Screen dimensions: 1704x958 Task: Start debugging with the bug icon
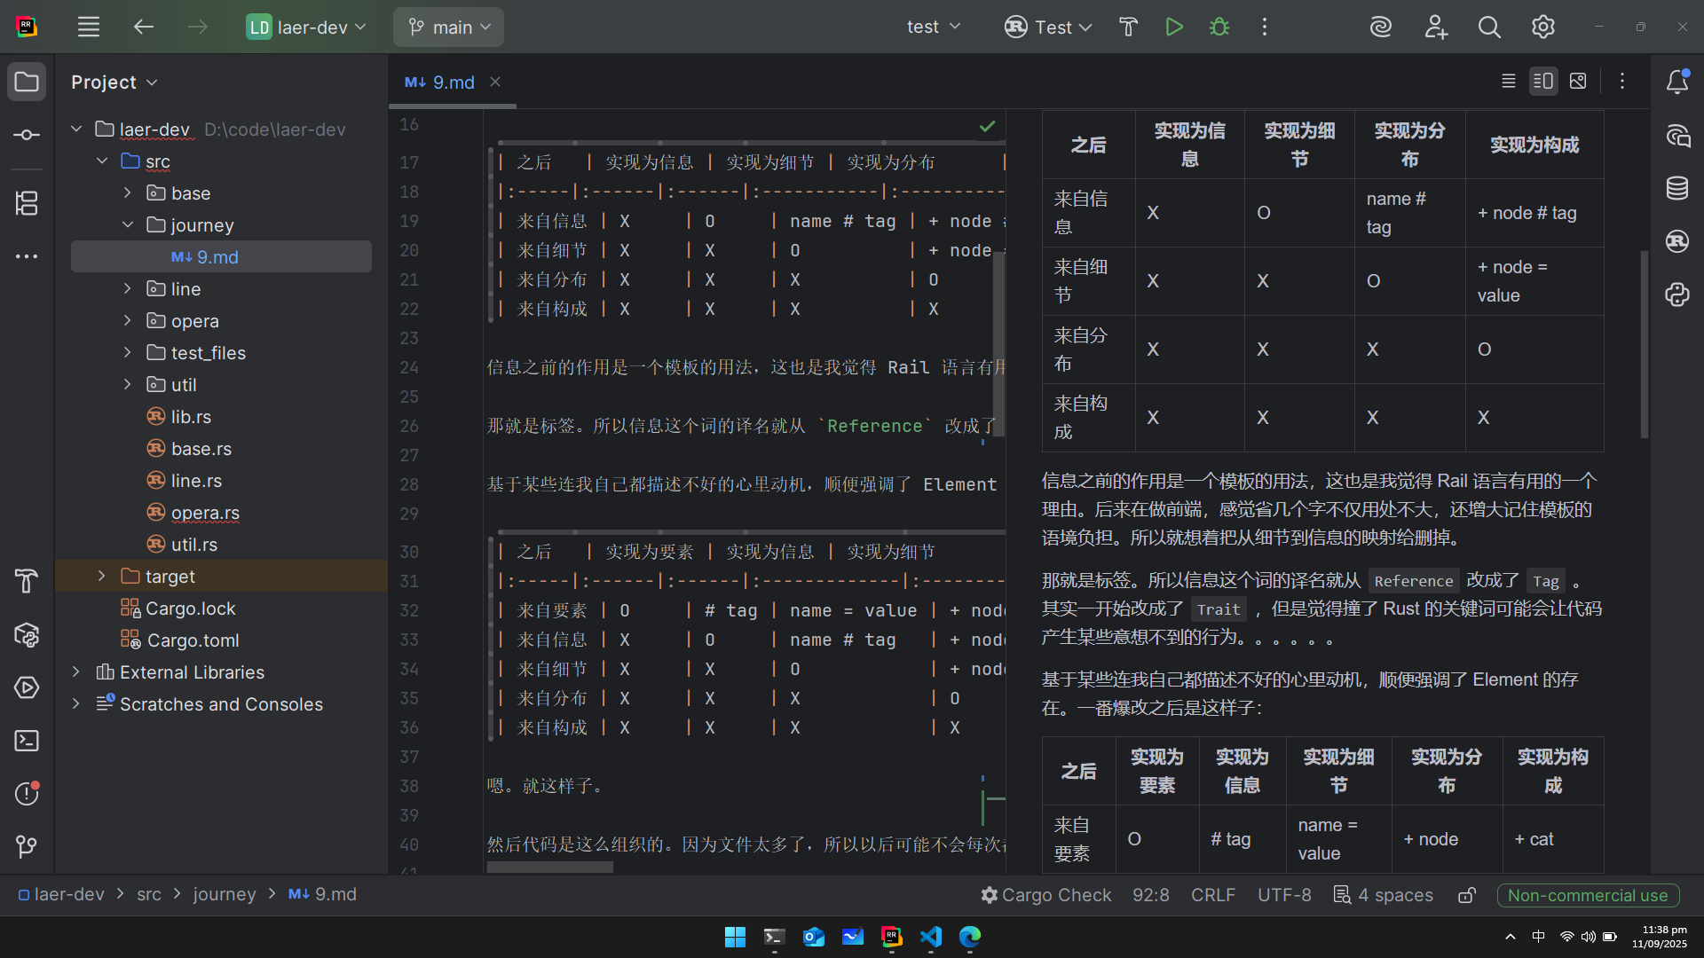coord(1219,27)
